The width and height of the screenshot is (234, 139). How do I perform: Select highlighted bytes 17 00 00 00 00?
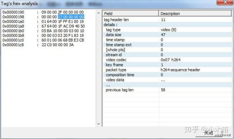coord(71,17)
